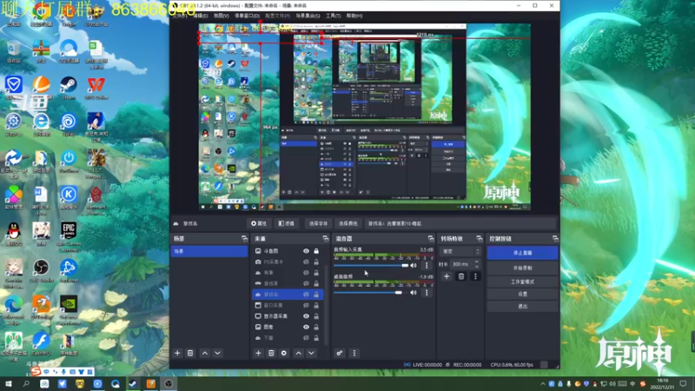Toggle the lock on the 显示器采集 source
The image size is (695, 391).
316,316
